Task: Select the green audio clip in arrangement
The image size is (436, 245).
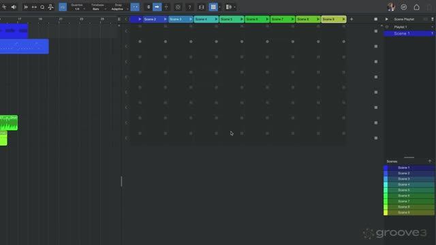Action: click(x=9, y=122)
